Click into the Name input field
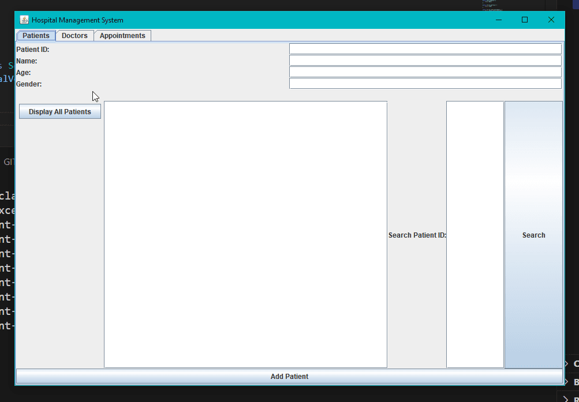Image resolution: width=579 pixels, height=402 pixels. click(x=425, y=61)
